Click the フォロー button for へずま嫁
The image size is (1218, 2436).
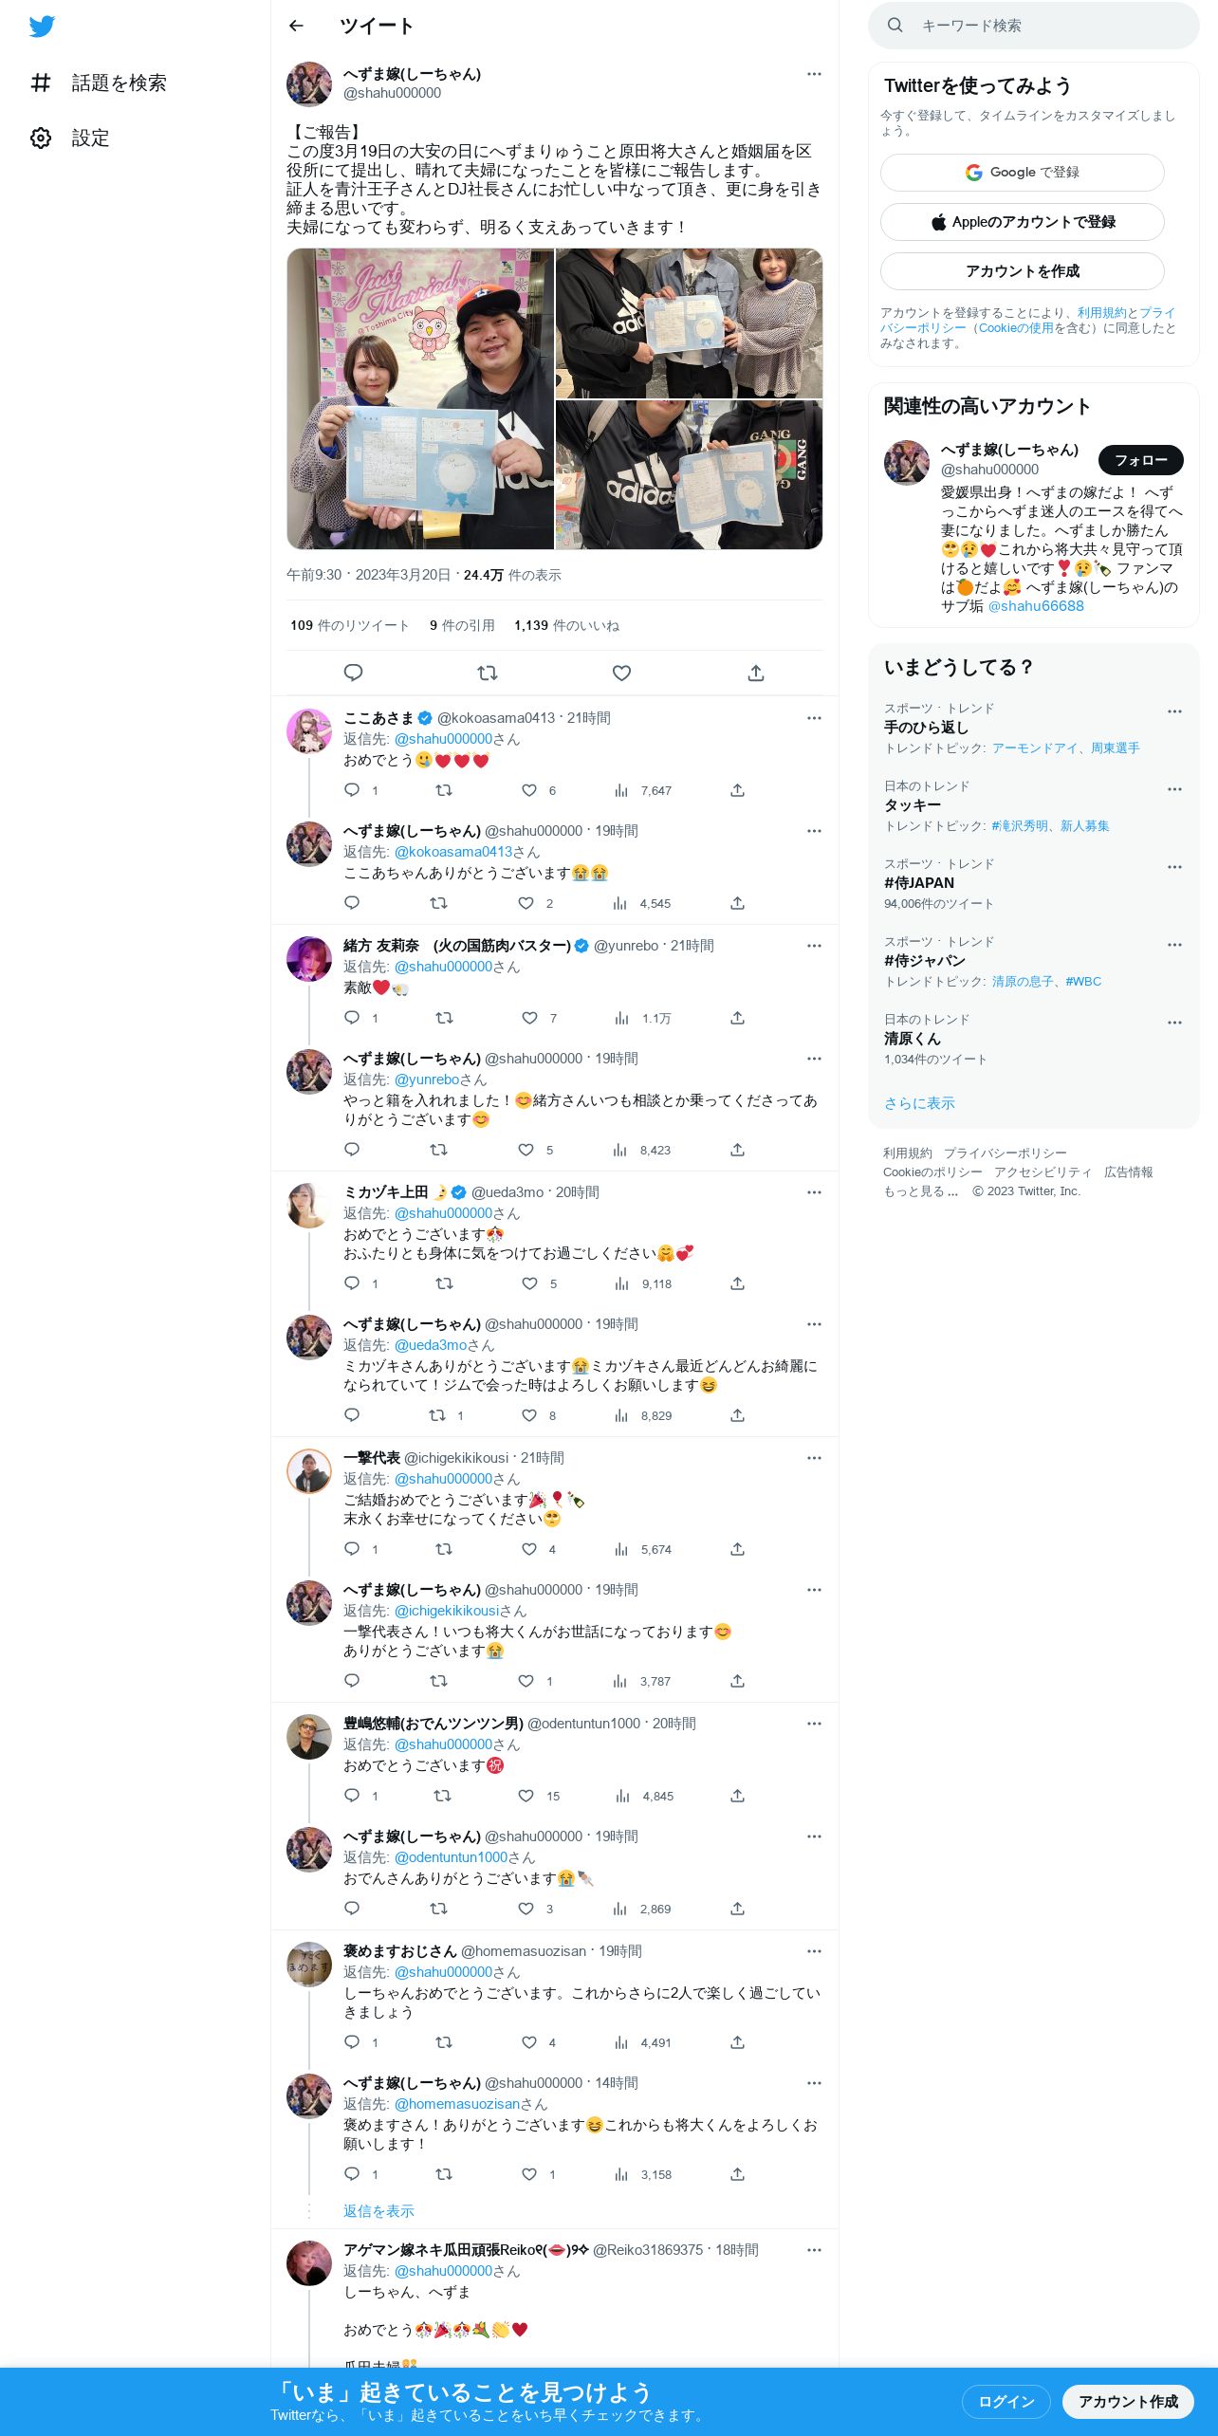1140,460
